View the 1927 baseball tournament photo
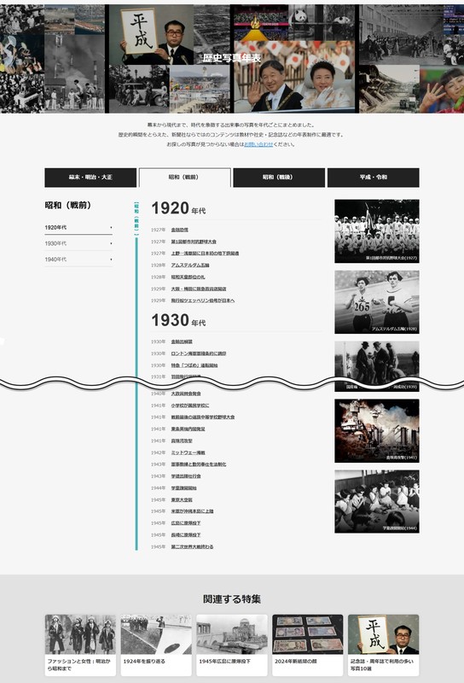464x683 pixels. [377, 231]
